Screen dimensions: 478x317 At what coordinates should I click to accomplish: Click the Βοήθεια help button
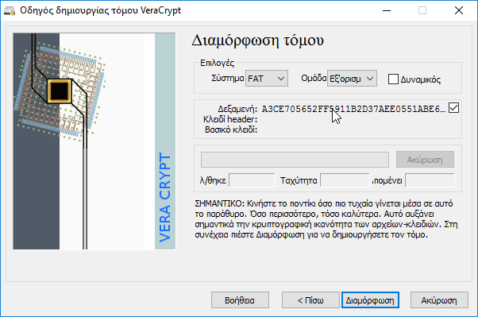[240, 300]
